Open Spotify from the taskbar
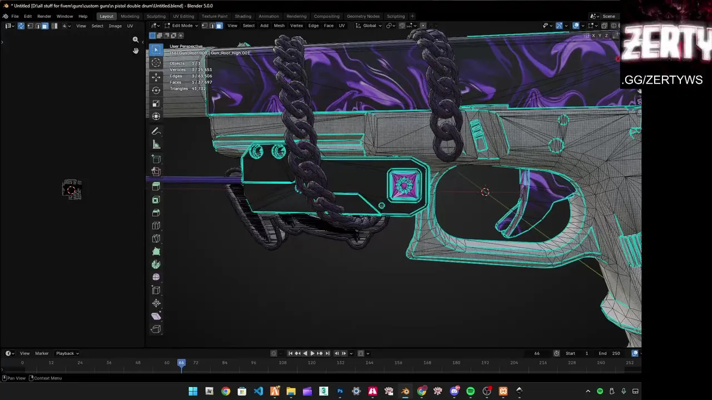This screenshot has height=400, width=712. tap(471, 391)
